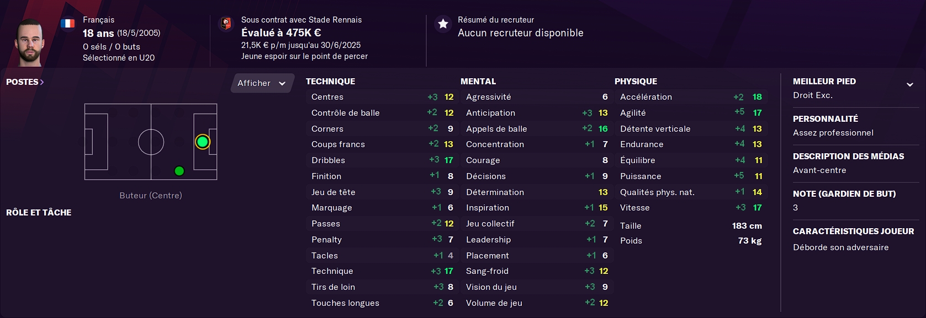The width and height of the screenshot is (926, 318).
Task: Click Aucun recruteur disponible text
Action: (521, 33)
